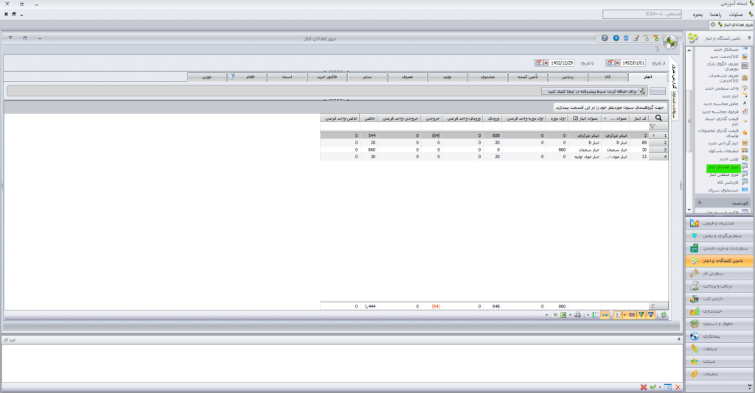
Task: Select the 'انبار' tab
Action: (x=648, y=77)
